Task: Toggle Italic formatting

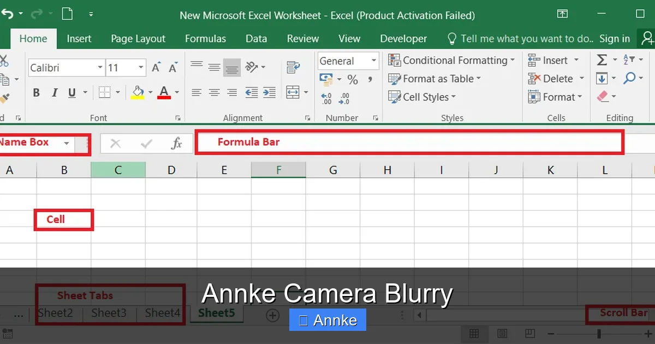Action: coord(54,92)
